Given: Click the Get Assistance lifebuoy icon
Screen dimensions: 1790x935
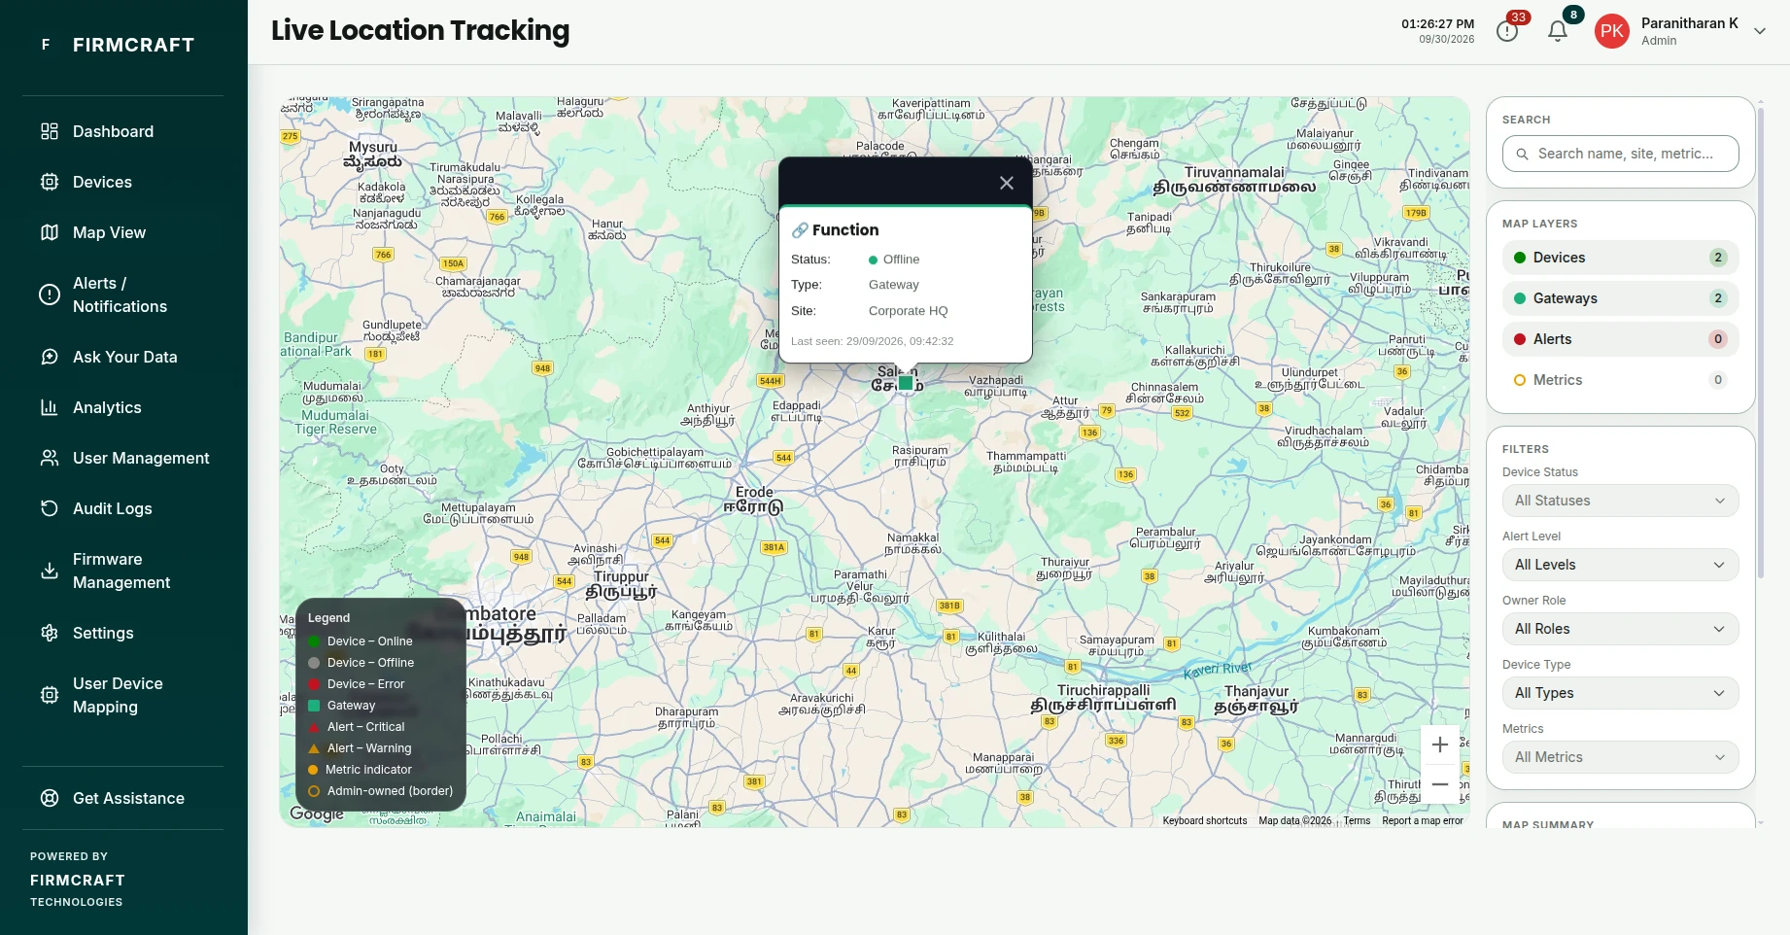Looking at the screenshot, I should (50, 798).
